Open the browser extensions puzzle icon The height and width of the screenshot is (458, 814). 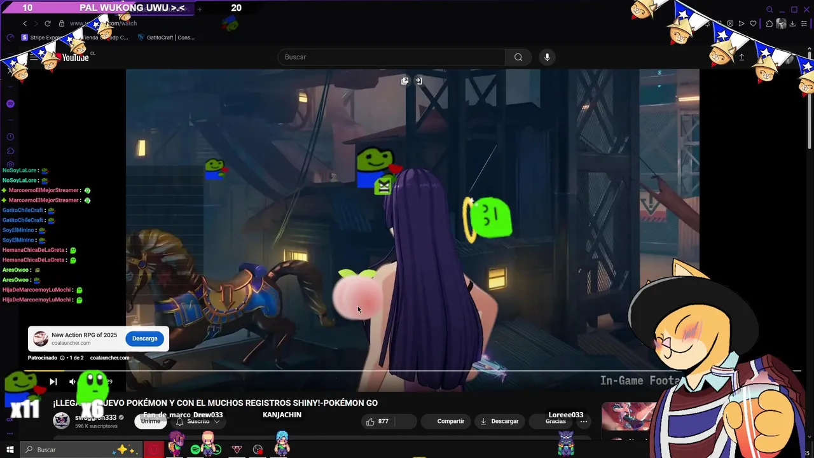(769, 24)
